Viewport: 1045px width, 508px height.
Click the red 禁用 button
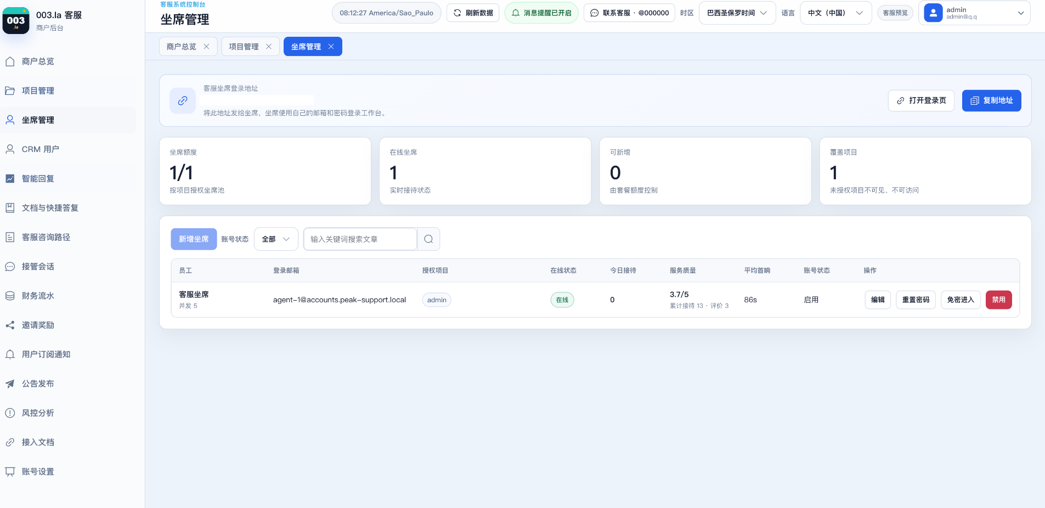click(998, 300)
